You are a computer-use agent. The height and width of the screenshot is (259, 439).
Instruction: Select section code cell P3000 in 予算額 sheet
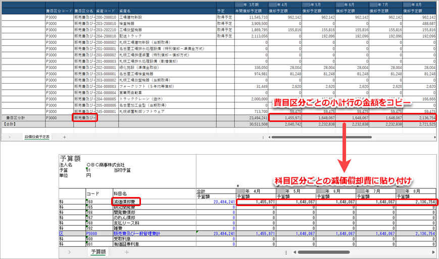pos(100,234)
